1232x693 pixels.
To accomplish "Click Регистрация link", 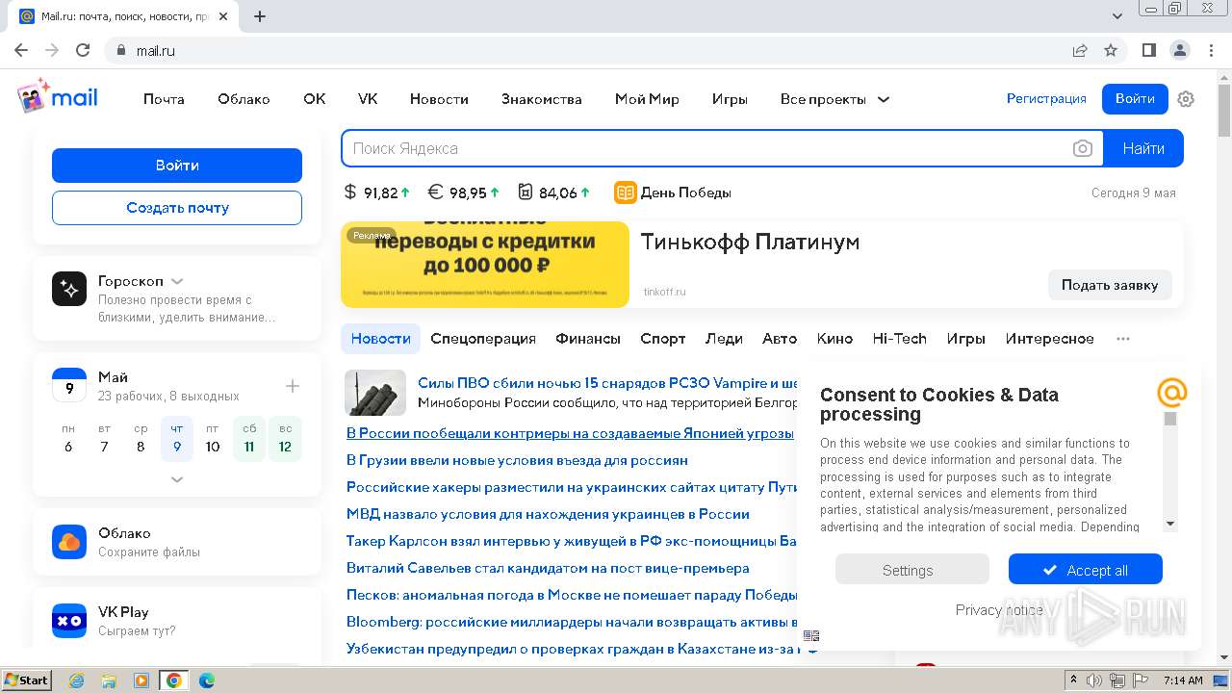I will 1046,99.
